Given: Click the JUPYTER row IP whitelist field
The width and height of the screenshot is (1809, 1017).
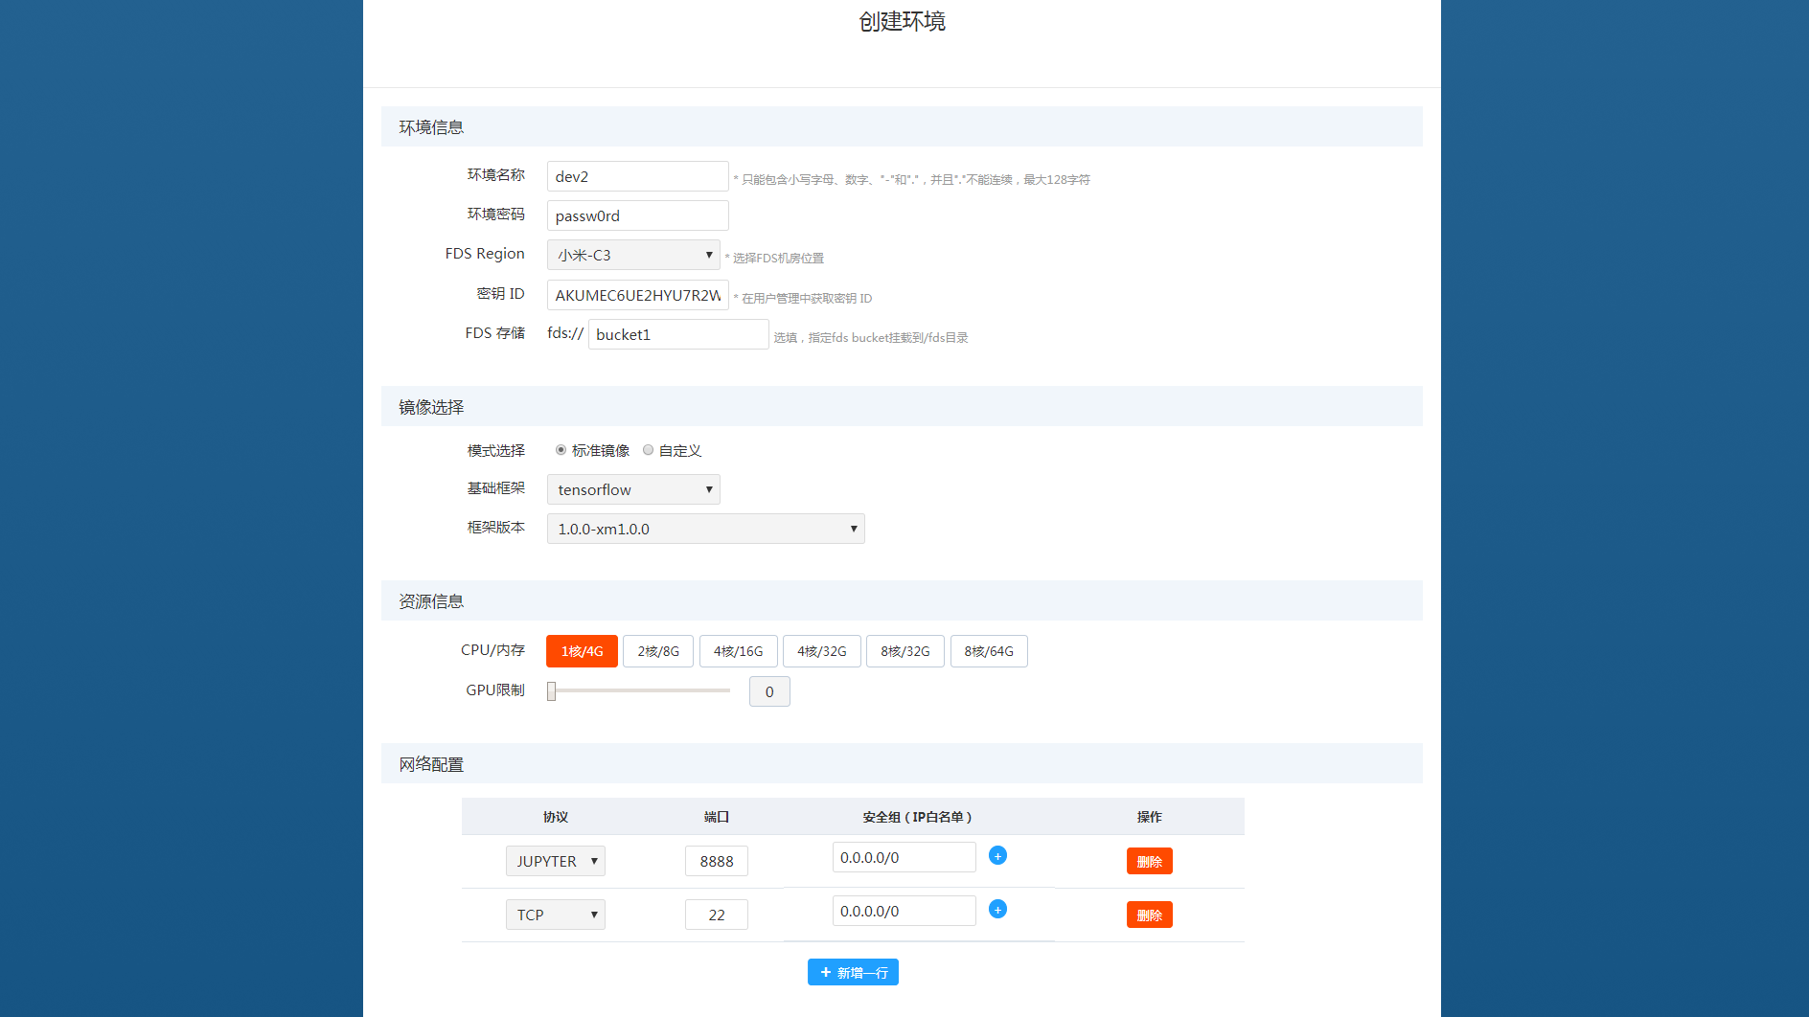Looking at the screenshot, I should [x=904, y=857].
